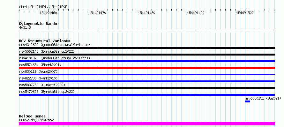Open variant nsv822780 (Park2010) label
This screenshot has width=284, height=127.
pos(38,78)
